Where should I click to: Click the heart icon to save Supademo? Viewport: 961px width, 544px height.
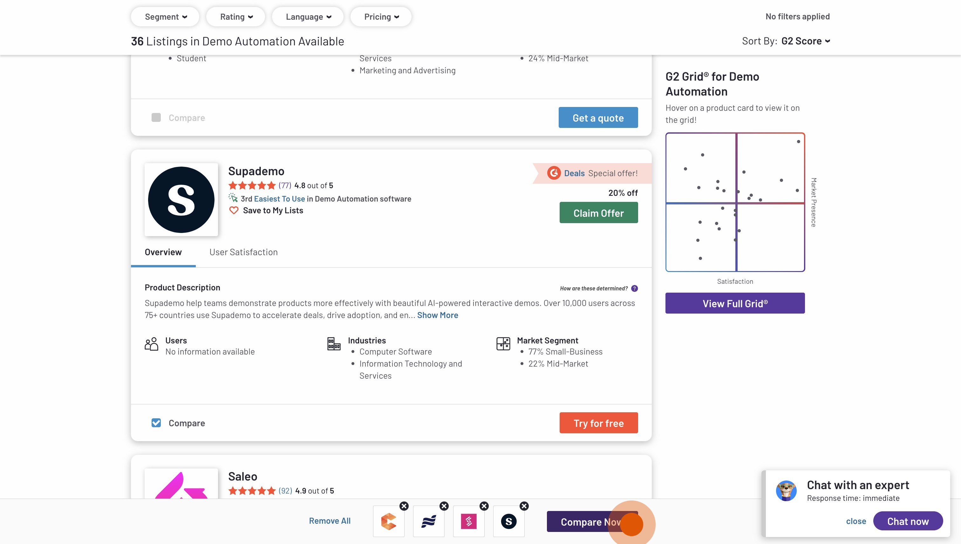(234, 210)
